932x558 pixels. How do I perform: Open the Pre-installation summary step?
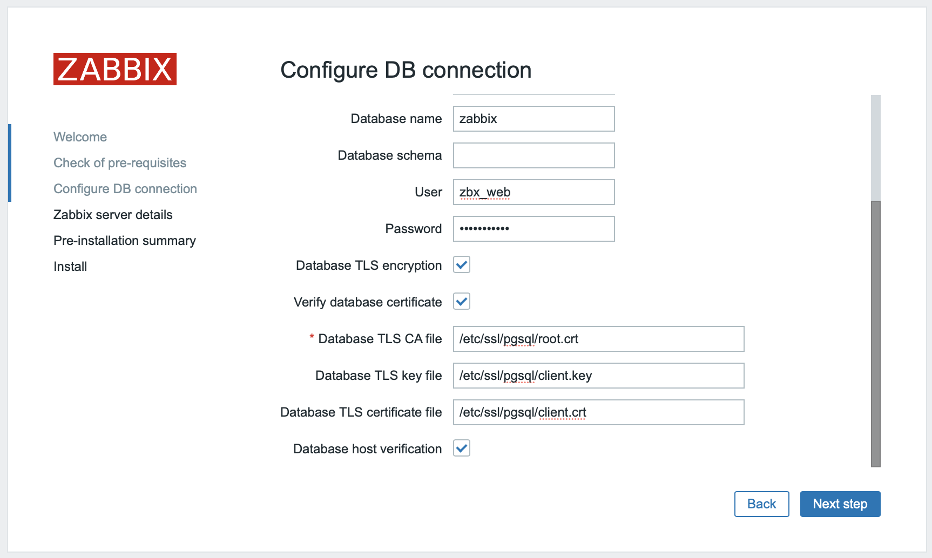click(124, 240)
